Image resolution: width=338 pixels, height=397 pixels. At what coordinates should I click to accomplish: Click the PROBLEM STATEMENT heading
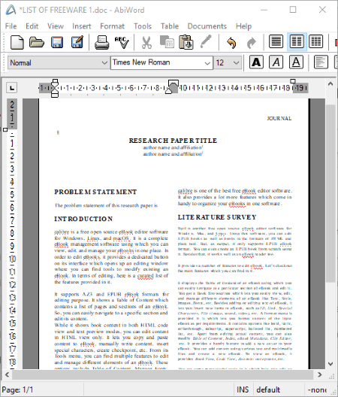coord(95,192)
